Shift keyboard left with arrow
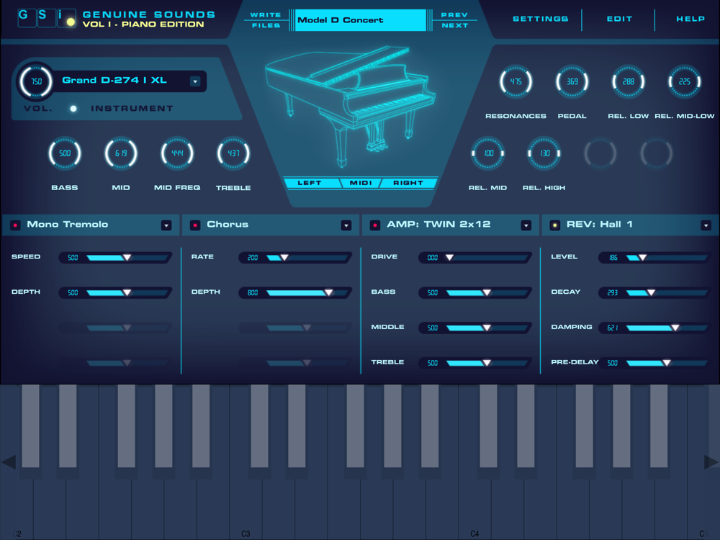Viewport: 720px width, 540px height. [9, 462]
